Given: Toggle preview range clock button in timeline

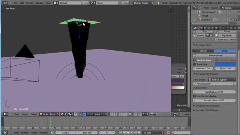Looking at the screenshot, I should point(52,132).
